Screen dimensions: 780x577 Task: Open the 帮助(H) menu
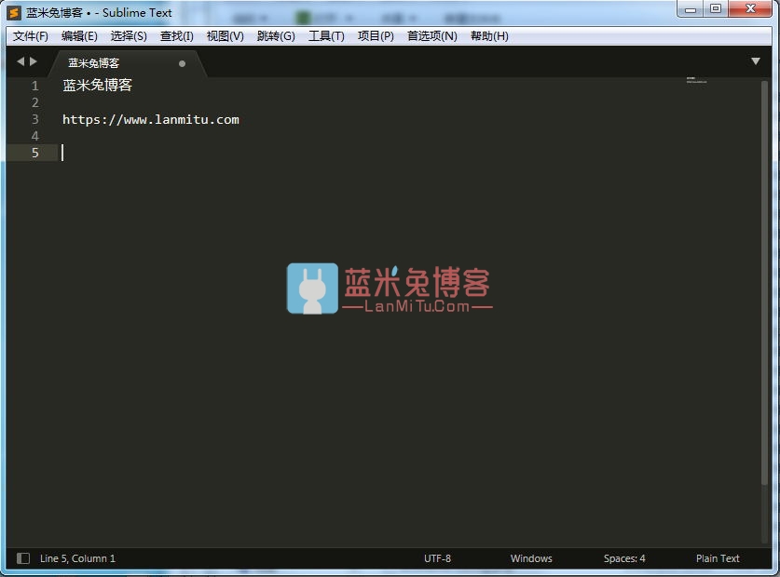point(489,35)
